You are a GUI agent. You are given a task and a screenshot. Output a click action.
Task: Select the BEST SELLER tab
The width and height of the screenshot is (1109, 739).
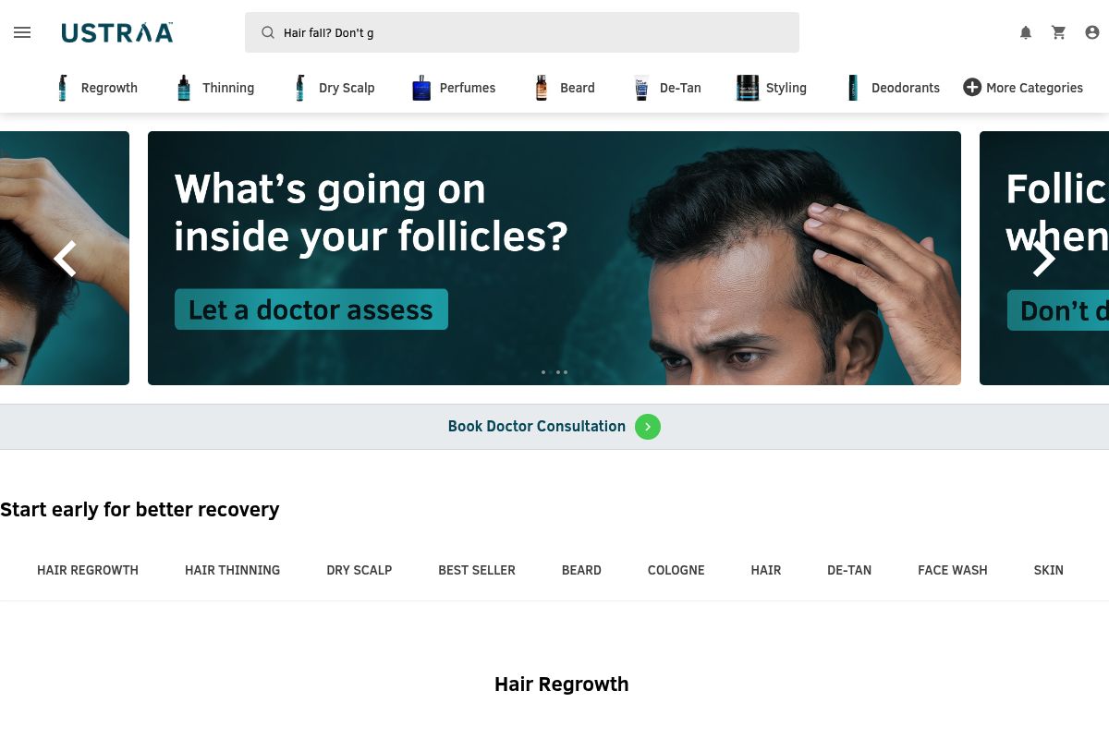[x=477, y=570]
